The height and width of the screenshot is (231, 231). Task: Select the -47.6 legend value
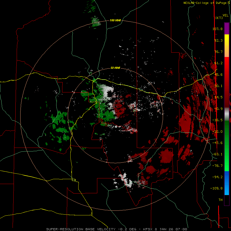point(217,143)
